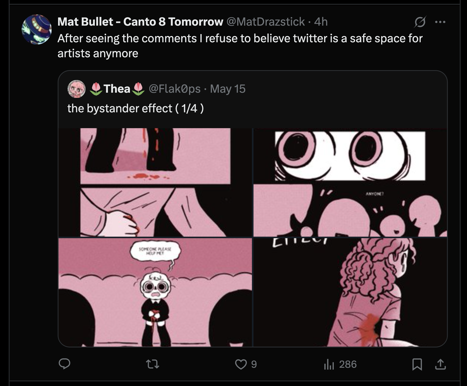Open the top-left comic image with black legs

pyautogui.click(x=155, y=182)
